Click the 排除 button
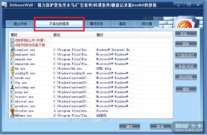207x135 pixels. click(x=186, y=89)
